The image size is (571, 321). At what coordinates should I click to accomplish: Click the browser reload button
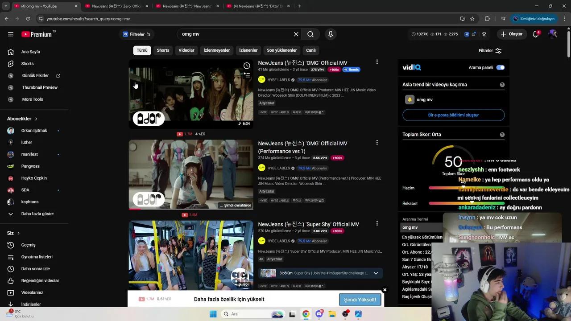[28, 19]
